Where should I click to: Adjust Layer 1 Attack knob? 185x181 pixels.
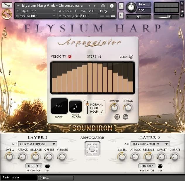23,157
